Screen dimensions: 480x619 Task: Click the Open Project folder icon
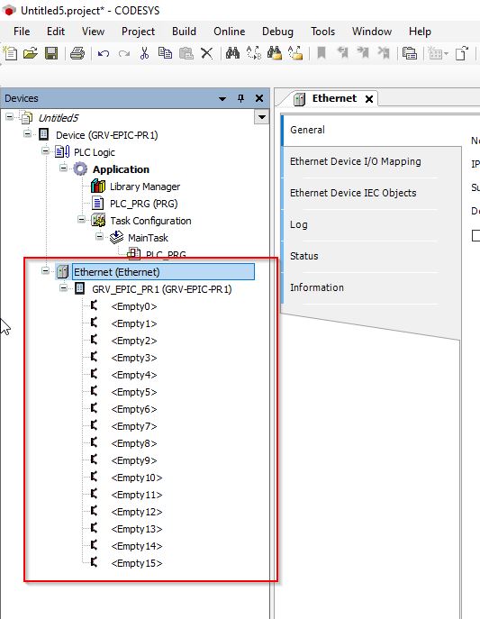coord(31,53)
